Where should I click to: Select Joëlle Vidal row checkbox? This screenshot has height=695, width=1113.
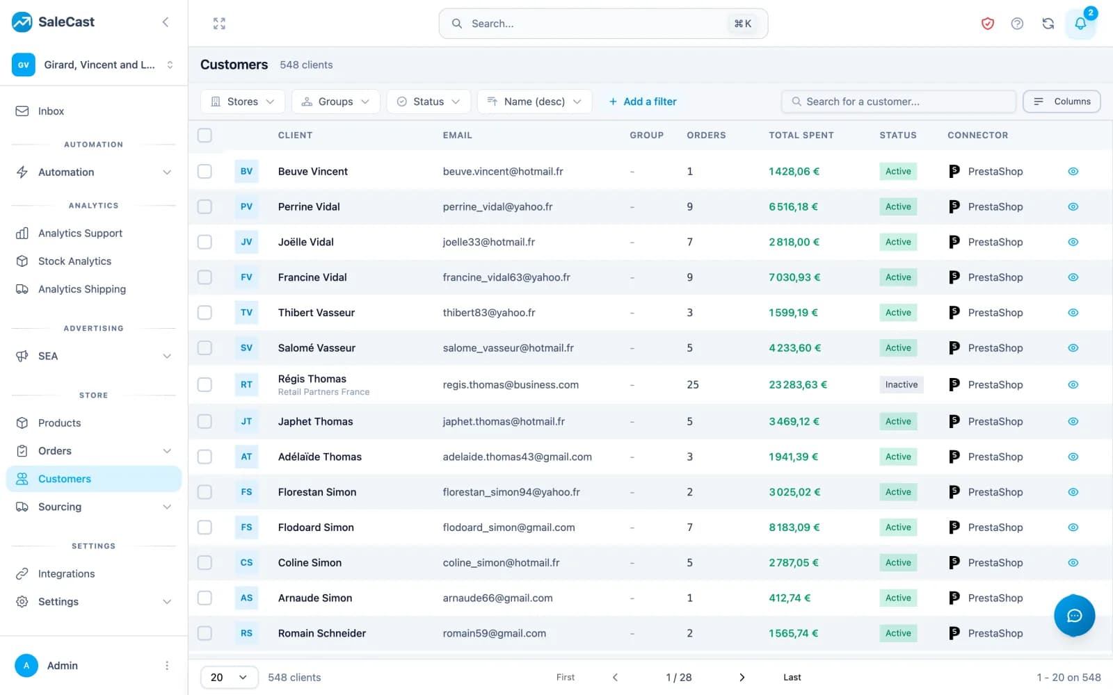tap(205, 242)
